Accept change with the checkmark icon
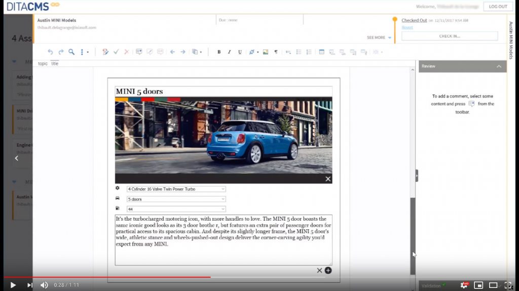The width and height of the screenshot is (519, 291). point(116,52)
